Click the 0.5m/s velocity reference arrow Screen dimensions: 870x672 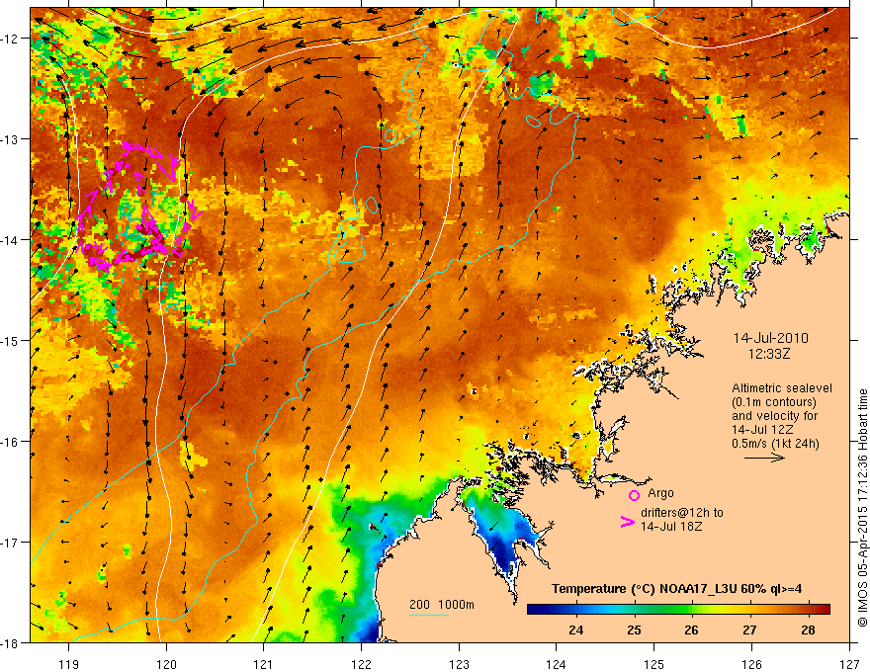pos(764,458)
